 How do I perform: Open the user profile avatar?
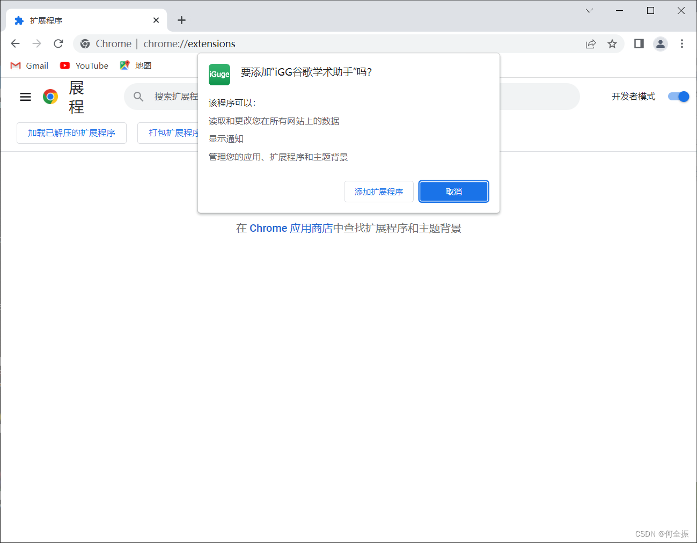pyautogui.click(x=661, y=44)
